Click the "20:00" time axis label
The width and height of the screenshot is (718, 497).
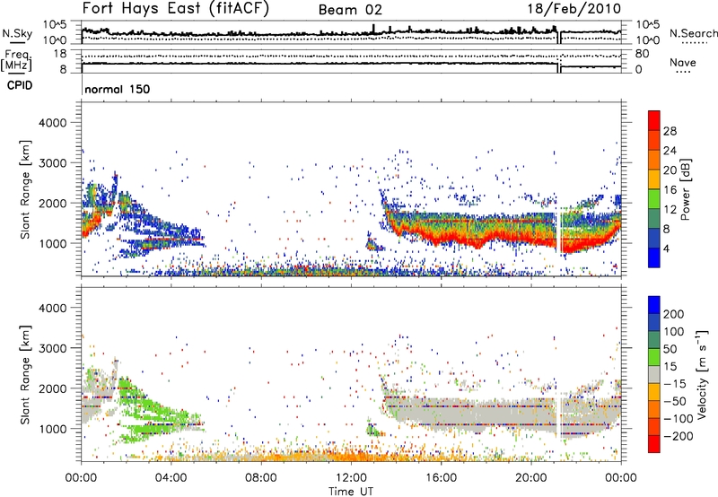click(531, 478)
